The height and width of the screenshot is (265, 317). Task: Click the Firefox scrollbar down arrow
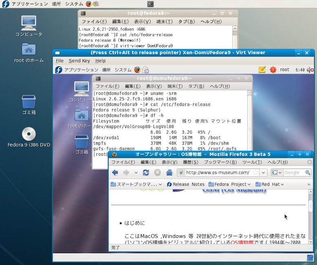[x=311, y=242]
